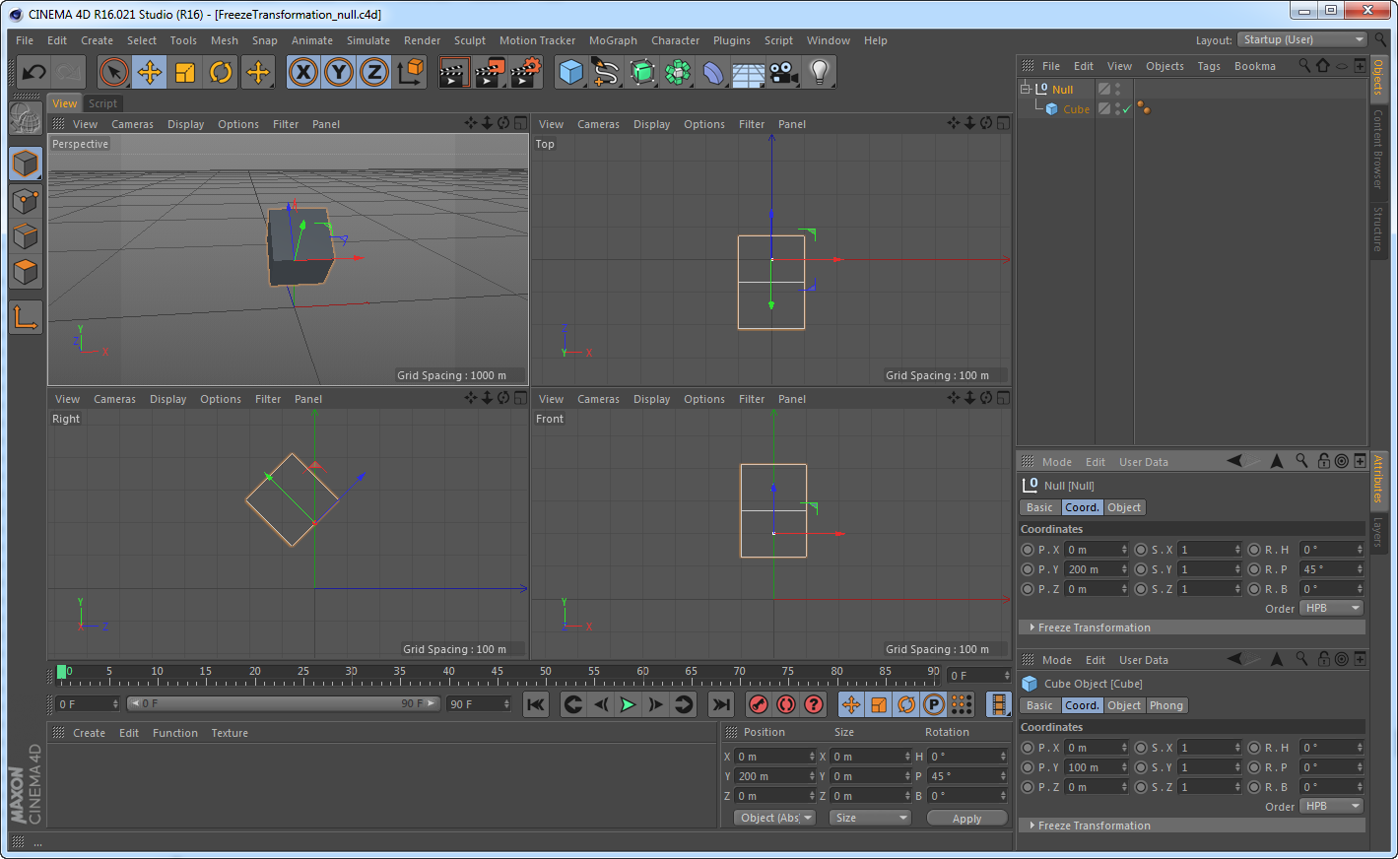
Task: Open Null Object tab in attributes
Action: coord(1124,507)
